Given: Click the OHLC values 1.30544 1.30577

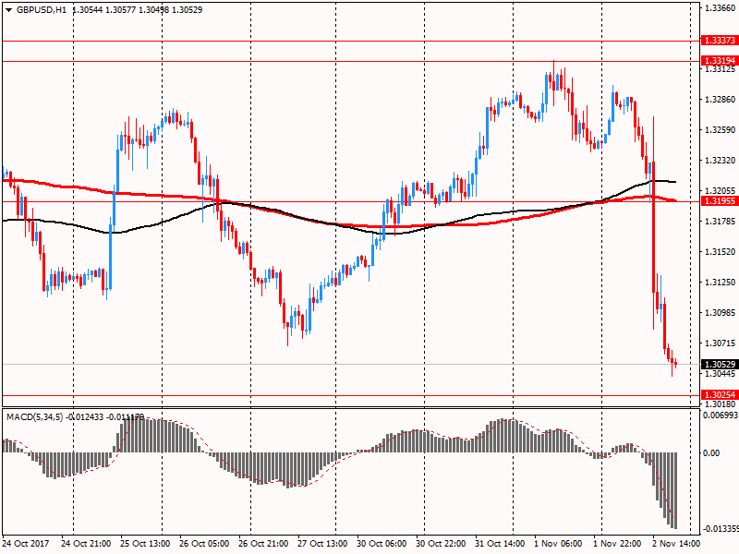Looking at the screenshot, I should (x=103, y=10).
